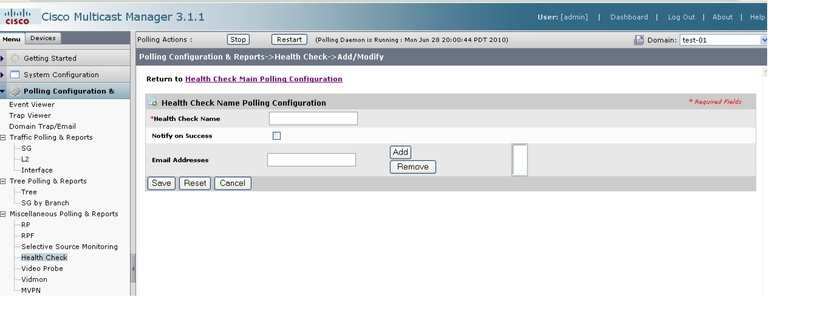Collapse Miscellaneous Polling & Reports node

[3, 214]
